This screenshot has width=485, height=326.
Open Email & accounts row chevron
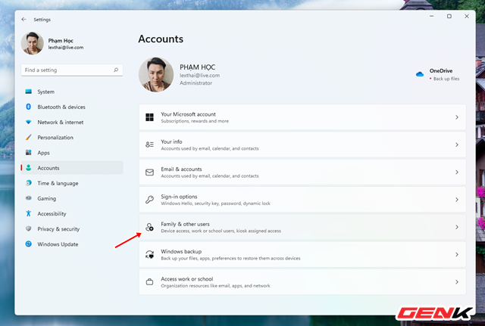(457, 172)
